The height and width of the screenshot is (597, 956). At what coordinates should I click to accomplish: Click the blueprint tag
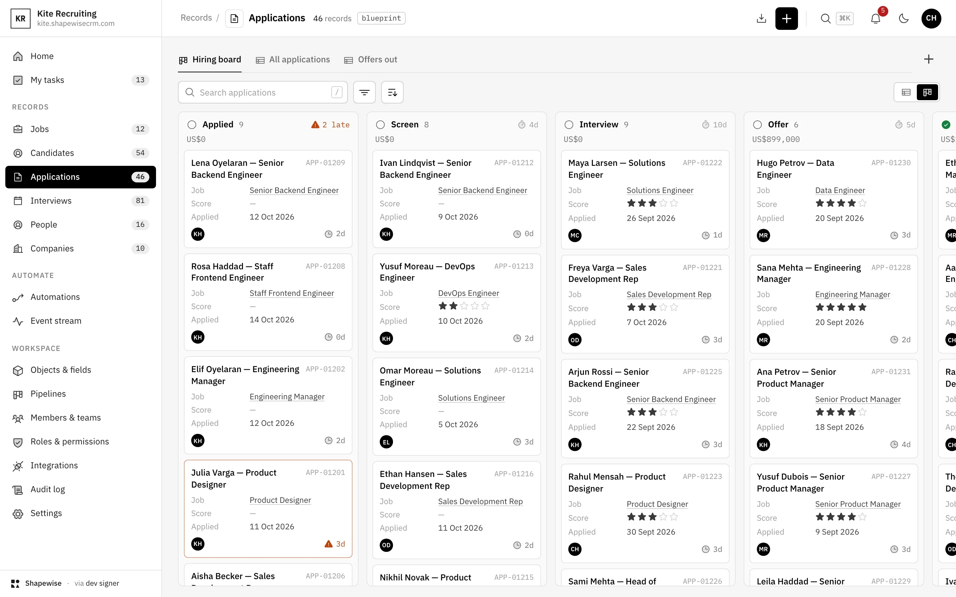pyautogui.click(x=381, y=18)
